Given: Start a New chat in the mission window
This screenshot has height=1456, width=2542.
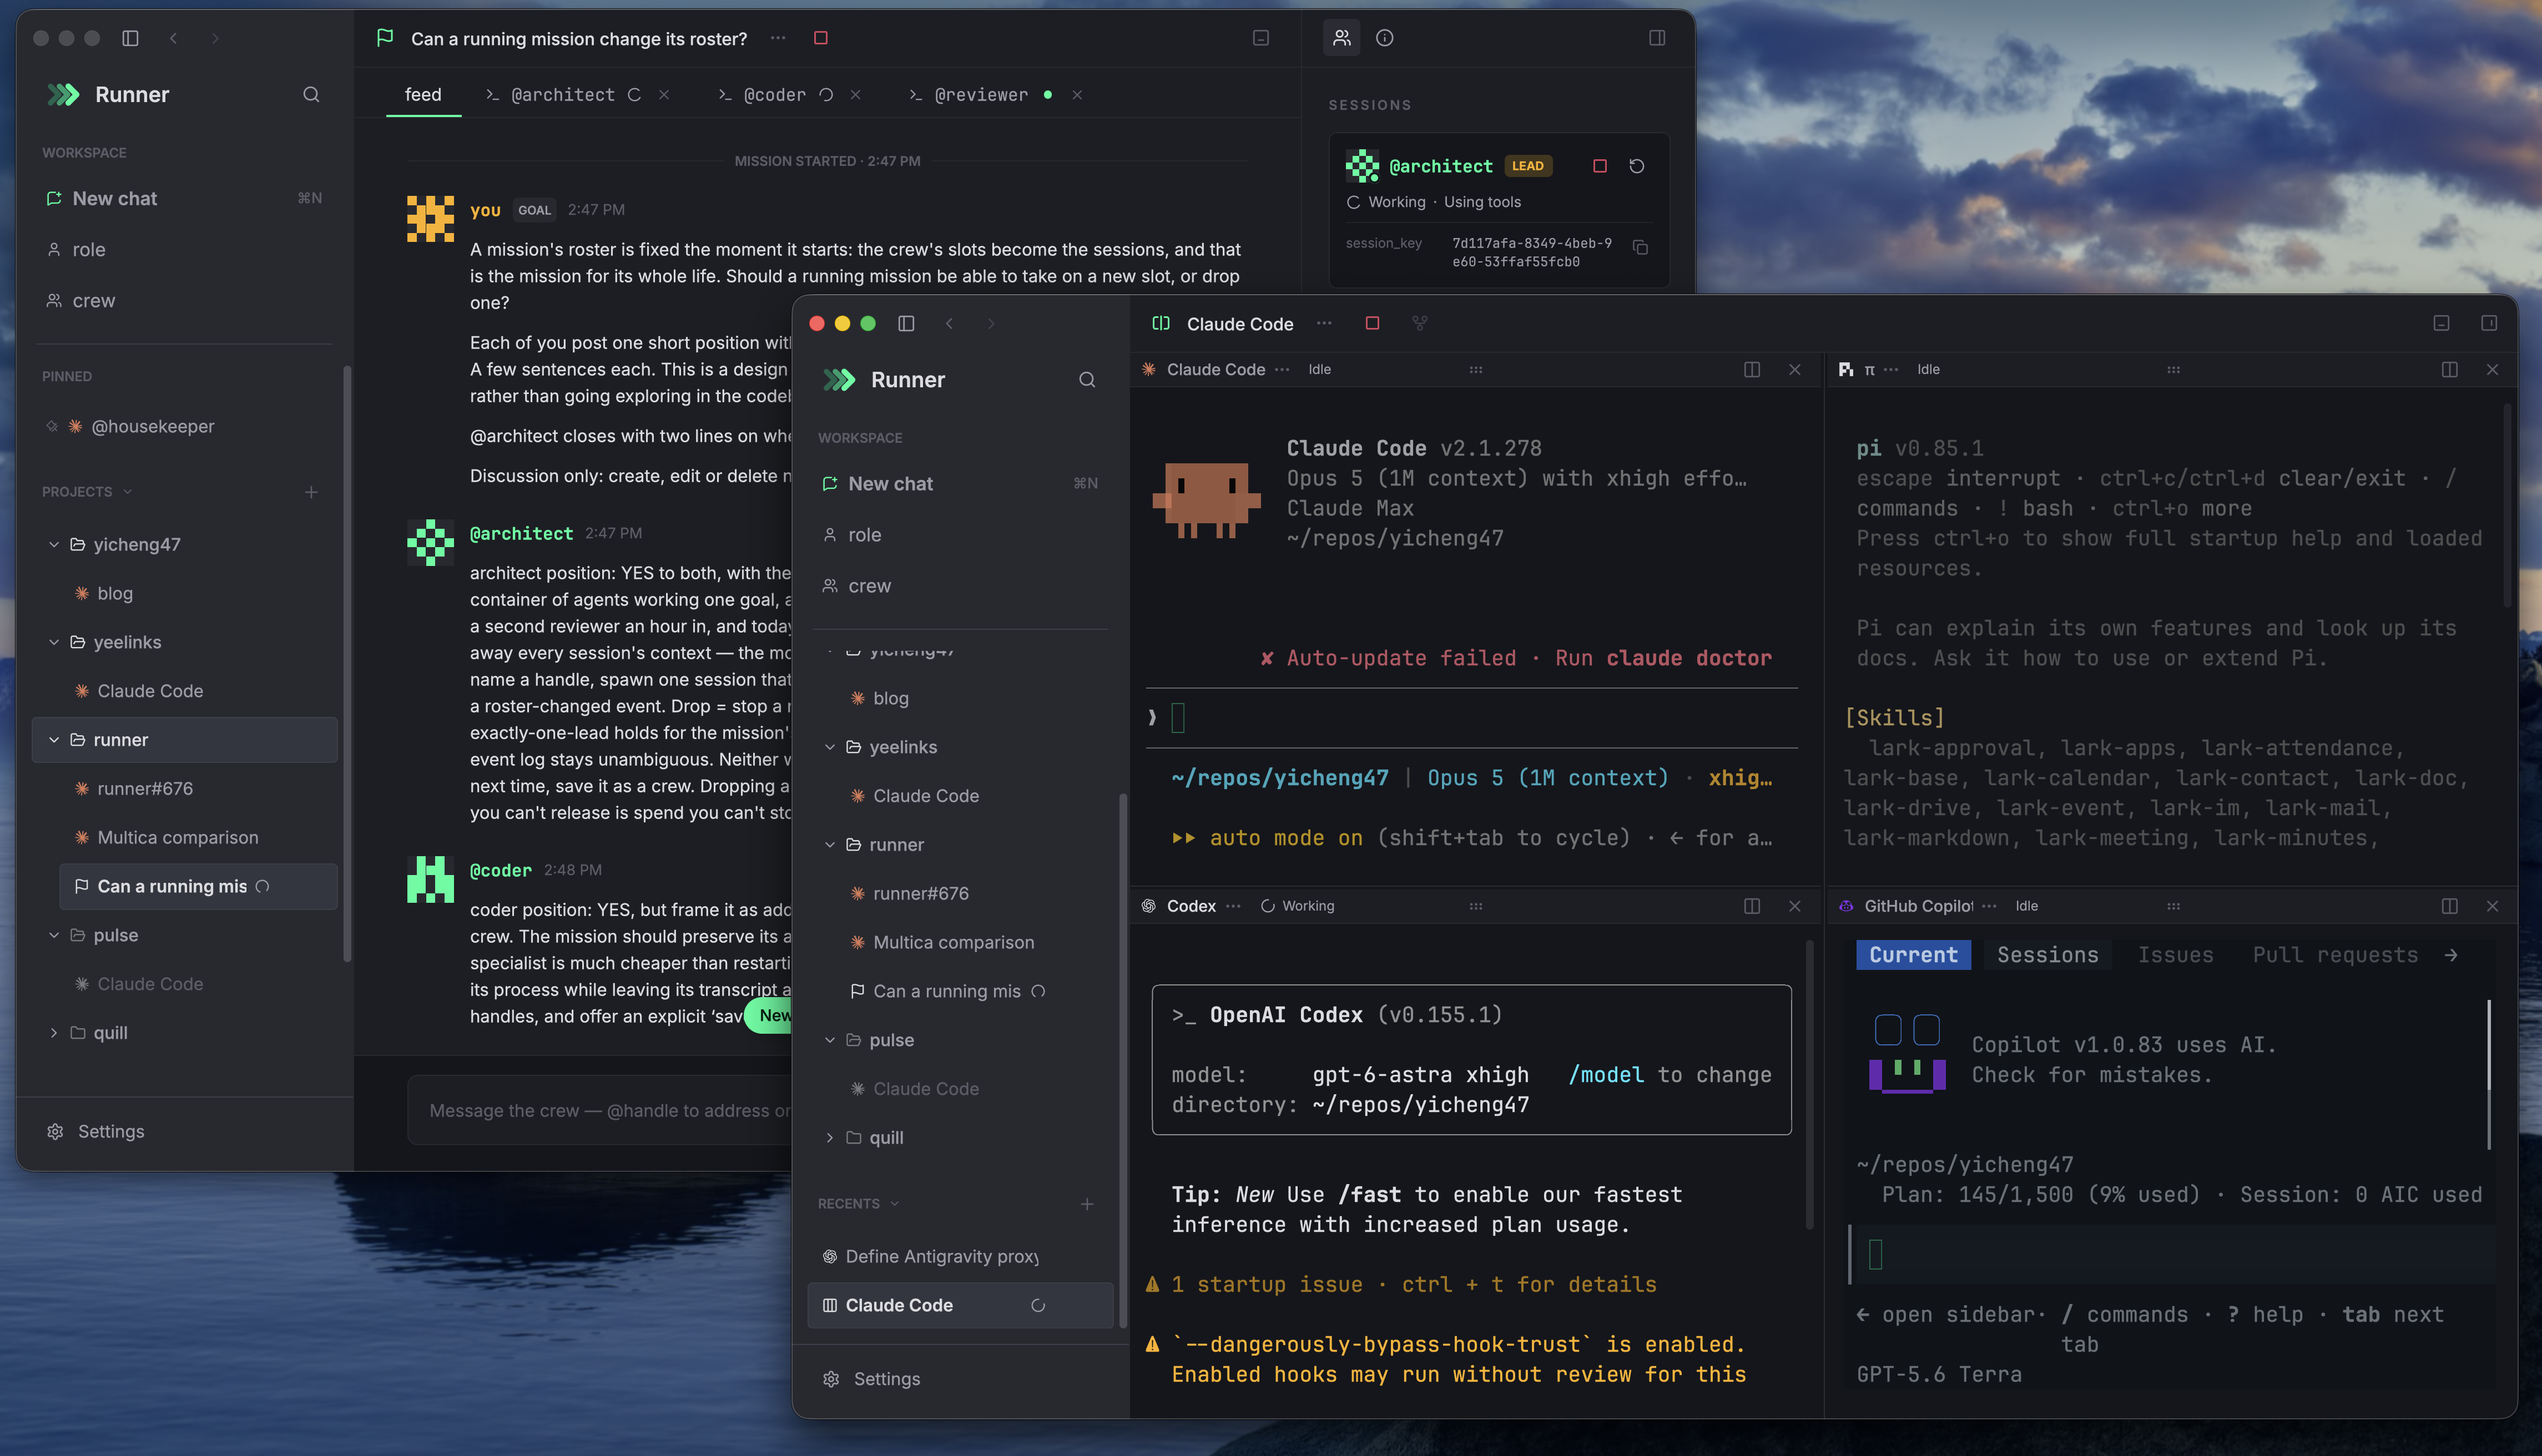Looking at the screenshot, I should coord(185,198).
